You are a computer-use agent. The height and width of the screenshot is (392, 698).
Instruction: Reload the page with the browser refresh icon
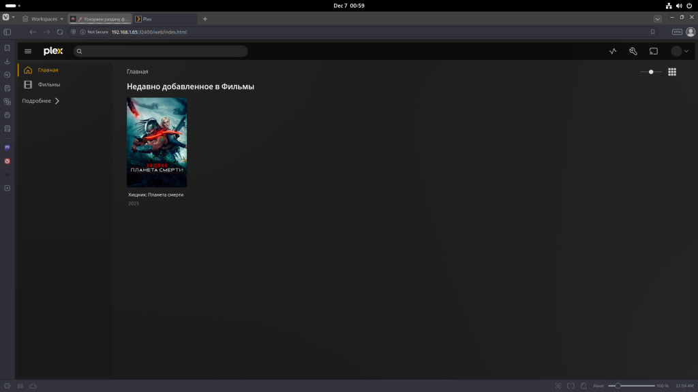click(x=60, y=32)
